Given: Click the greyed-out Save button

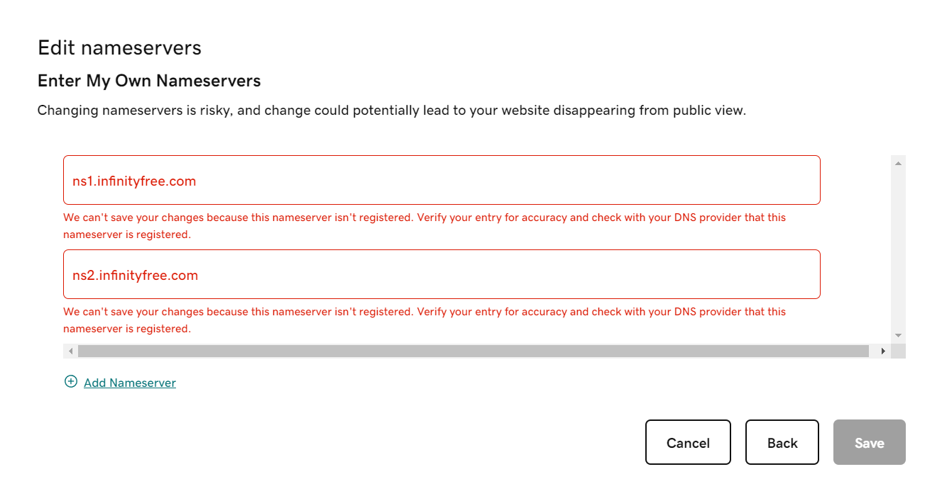Looking at the screenshot, I should pyautogui.click(x=869, y=443).
